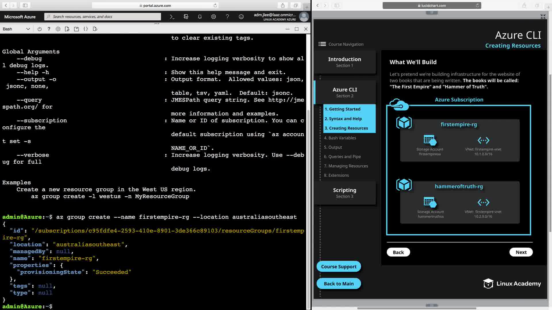Click the directory and subscription filter icon
This screenshot has width=552, height=310.
pos(186,17)
